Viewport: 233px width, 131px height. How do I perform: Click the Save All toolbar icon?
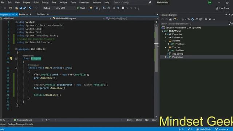click(25, 8)
